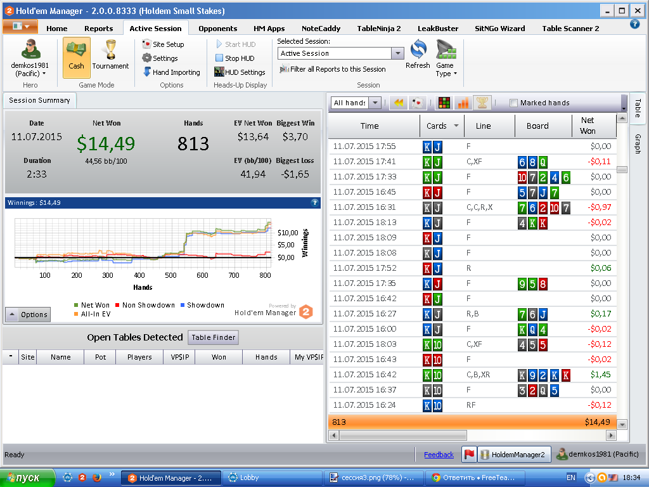The height and width of the screenshot is (487, 649).
Task: Select Cash game mode
Action: [x=77, y=58]
